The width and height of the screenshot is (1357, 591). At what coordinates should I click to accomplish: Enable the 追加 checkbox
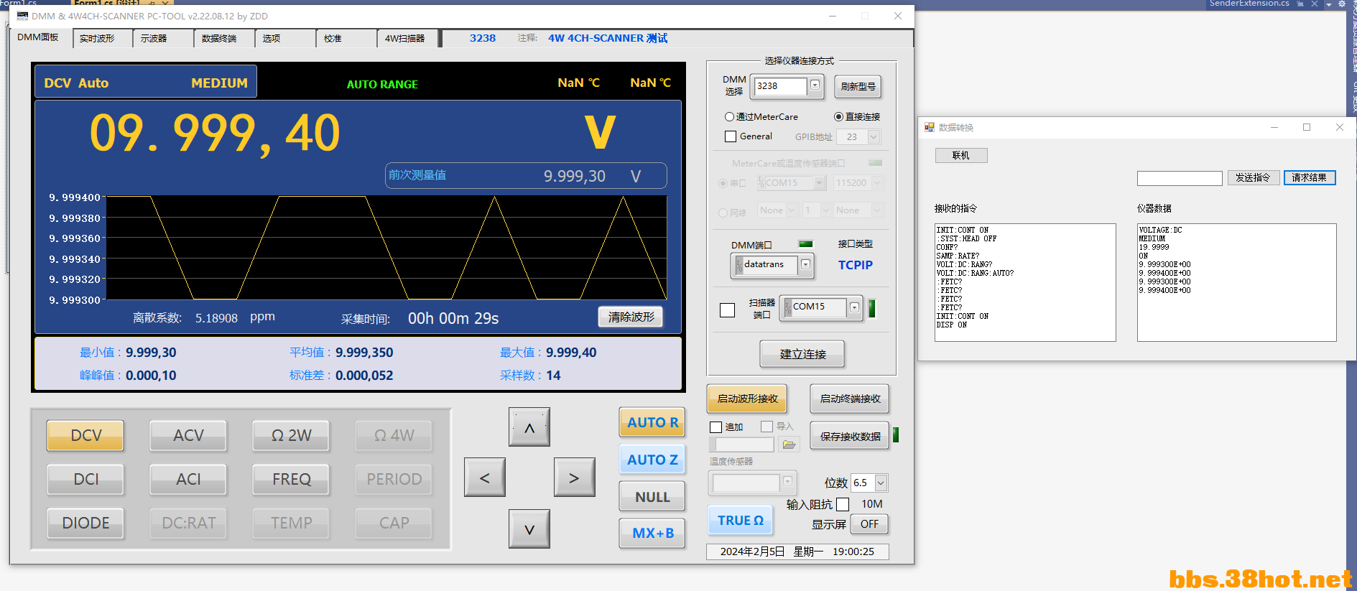pyautogui.click(x=715, y=427)
